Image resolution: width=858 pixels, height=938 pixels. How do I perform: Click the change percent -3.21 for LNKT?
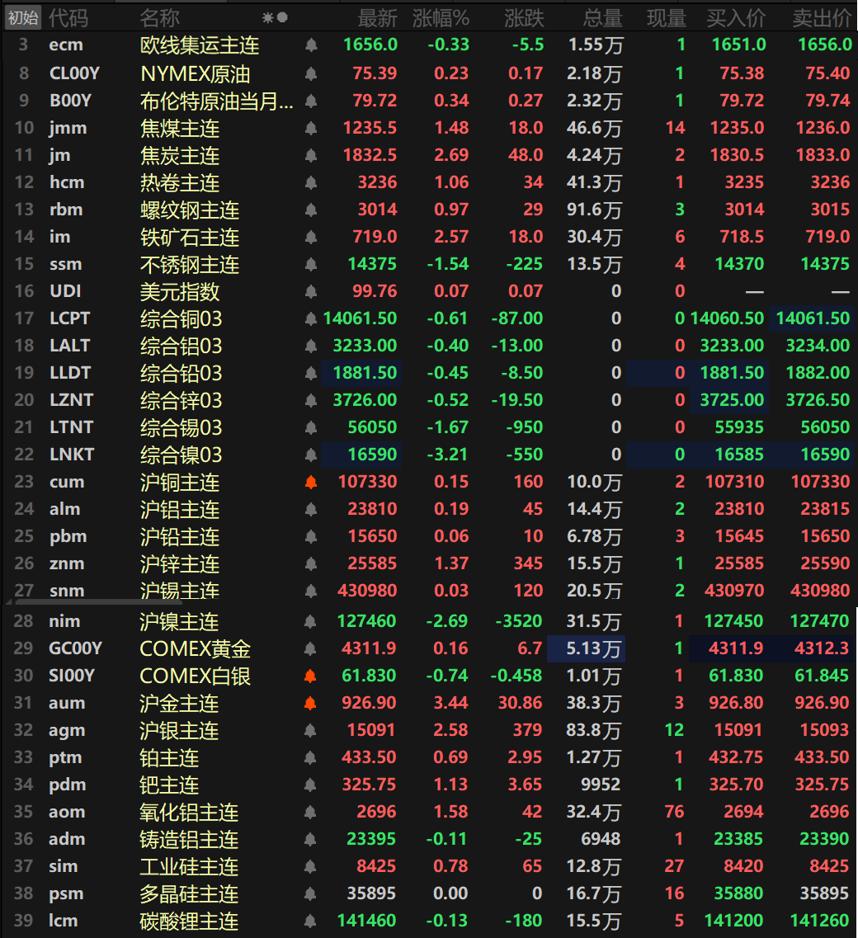(x=447, y=455)
